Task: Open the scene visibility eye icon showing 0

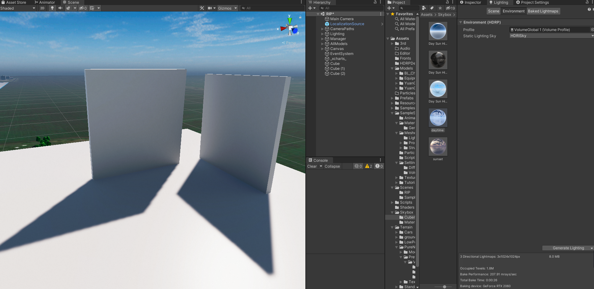Action: [x=82, y=8]
